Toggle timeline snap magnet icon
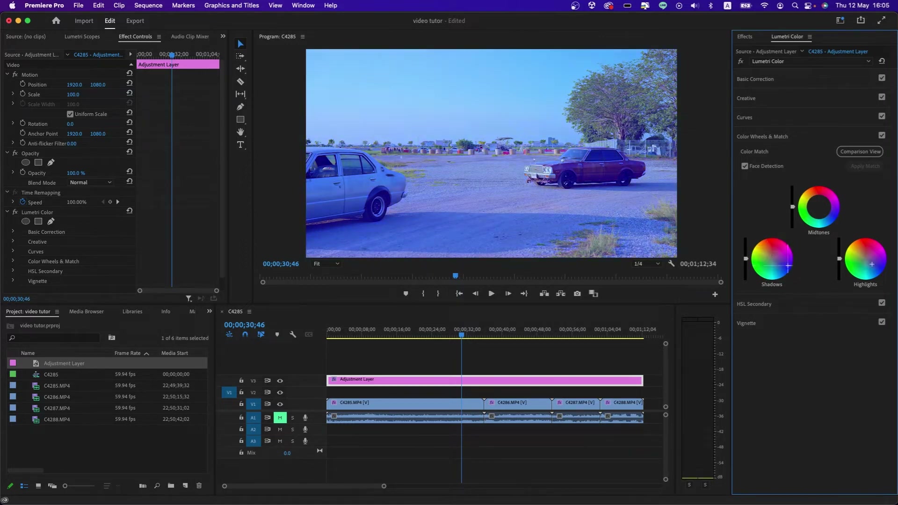The height and width of the screenshot is (505, 898). click(x=245, y=334)
